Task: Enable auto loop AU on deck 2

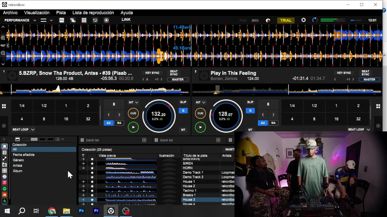Action: (263, 123)
